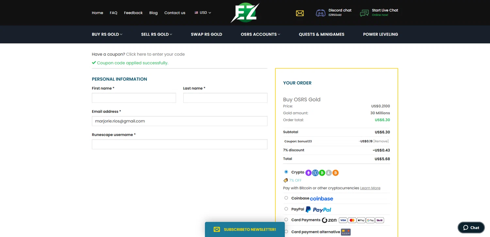The image size is (490, 237).
Task: Open the Feedback page
Action: click(x=133, y=13)
